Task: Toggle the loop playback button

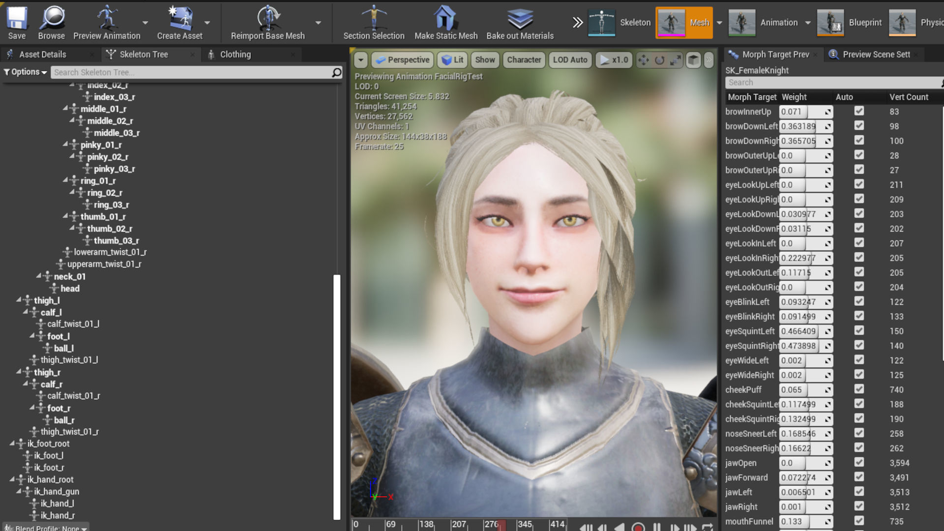Action: [x=708, y=527]
